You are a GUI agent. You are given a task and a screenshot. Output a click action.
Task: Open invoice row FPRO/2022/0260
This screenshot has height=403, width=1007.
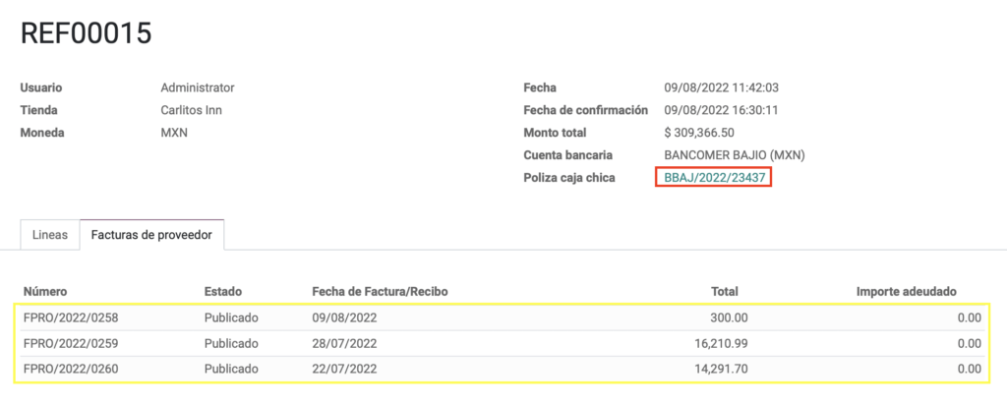pyautogui.click(x=502, y=369)
